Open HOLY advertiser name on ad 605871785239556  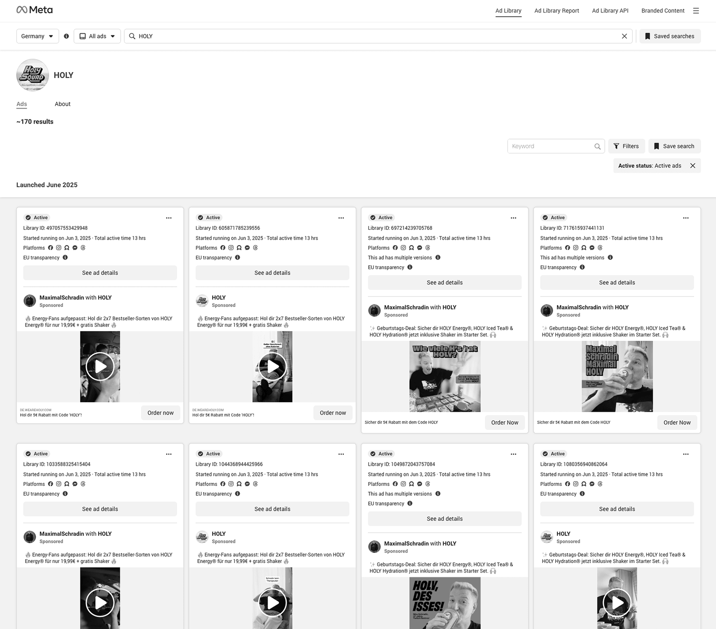tap(219, 298)
